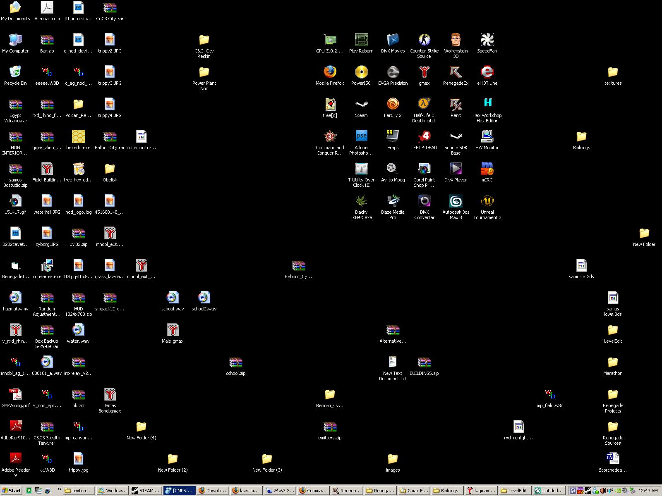Click the Start button
The width and height of the screenshot is (662, 496).
click(12, 491)
